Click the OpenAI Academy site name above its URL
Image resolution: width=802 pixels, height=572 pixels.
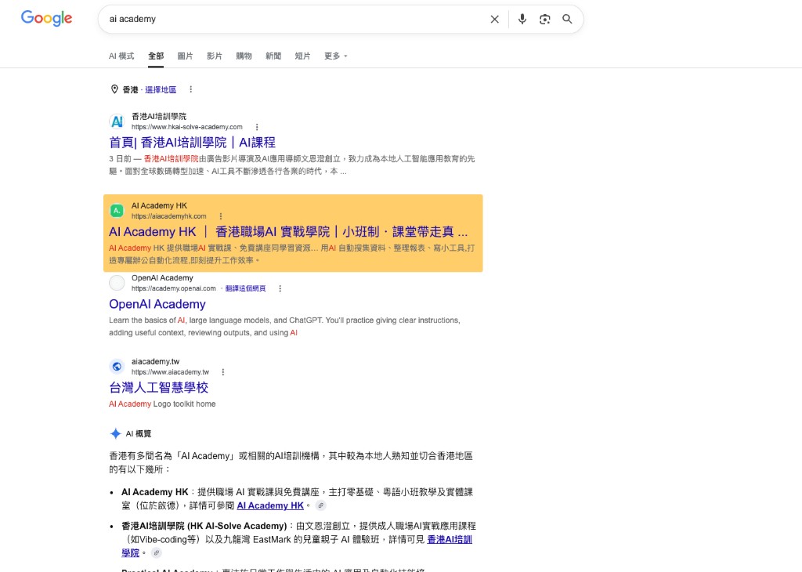pyautogui.click(x=162, y=278)
